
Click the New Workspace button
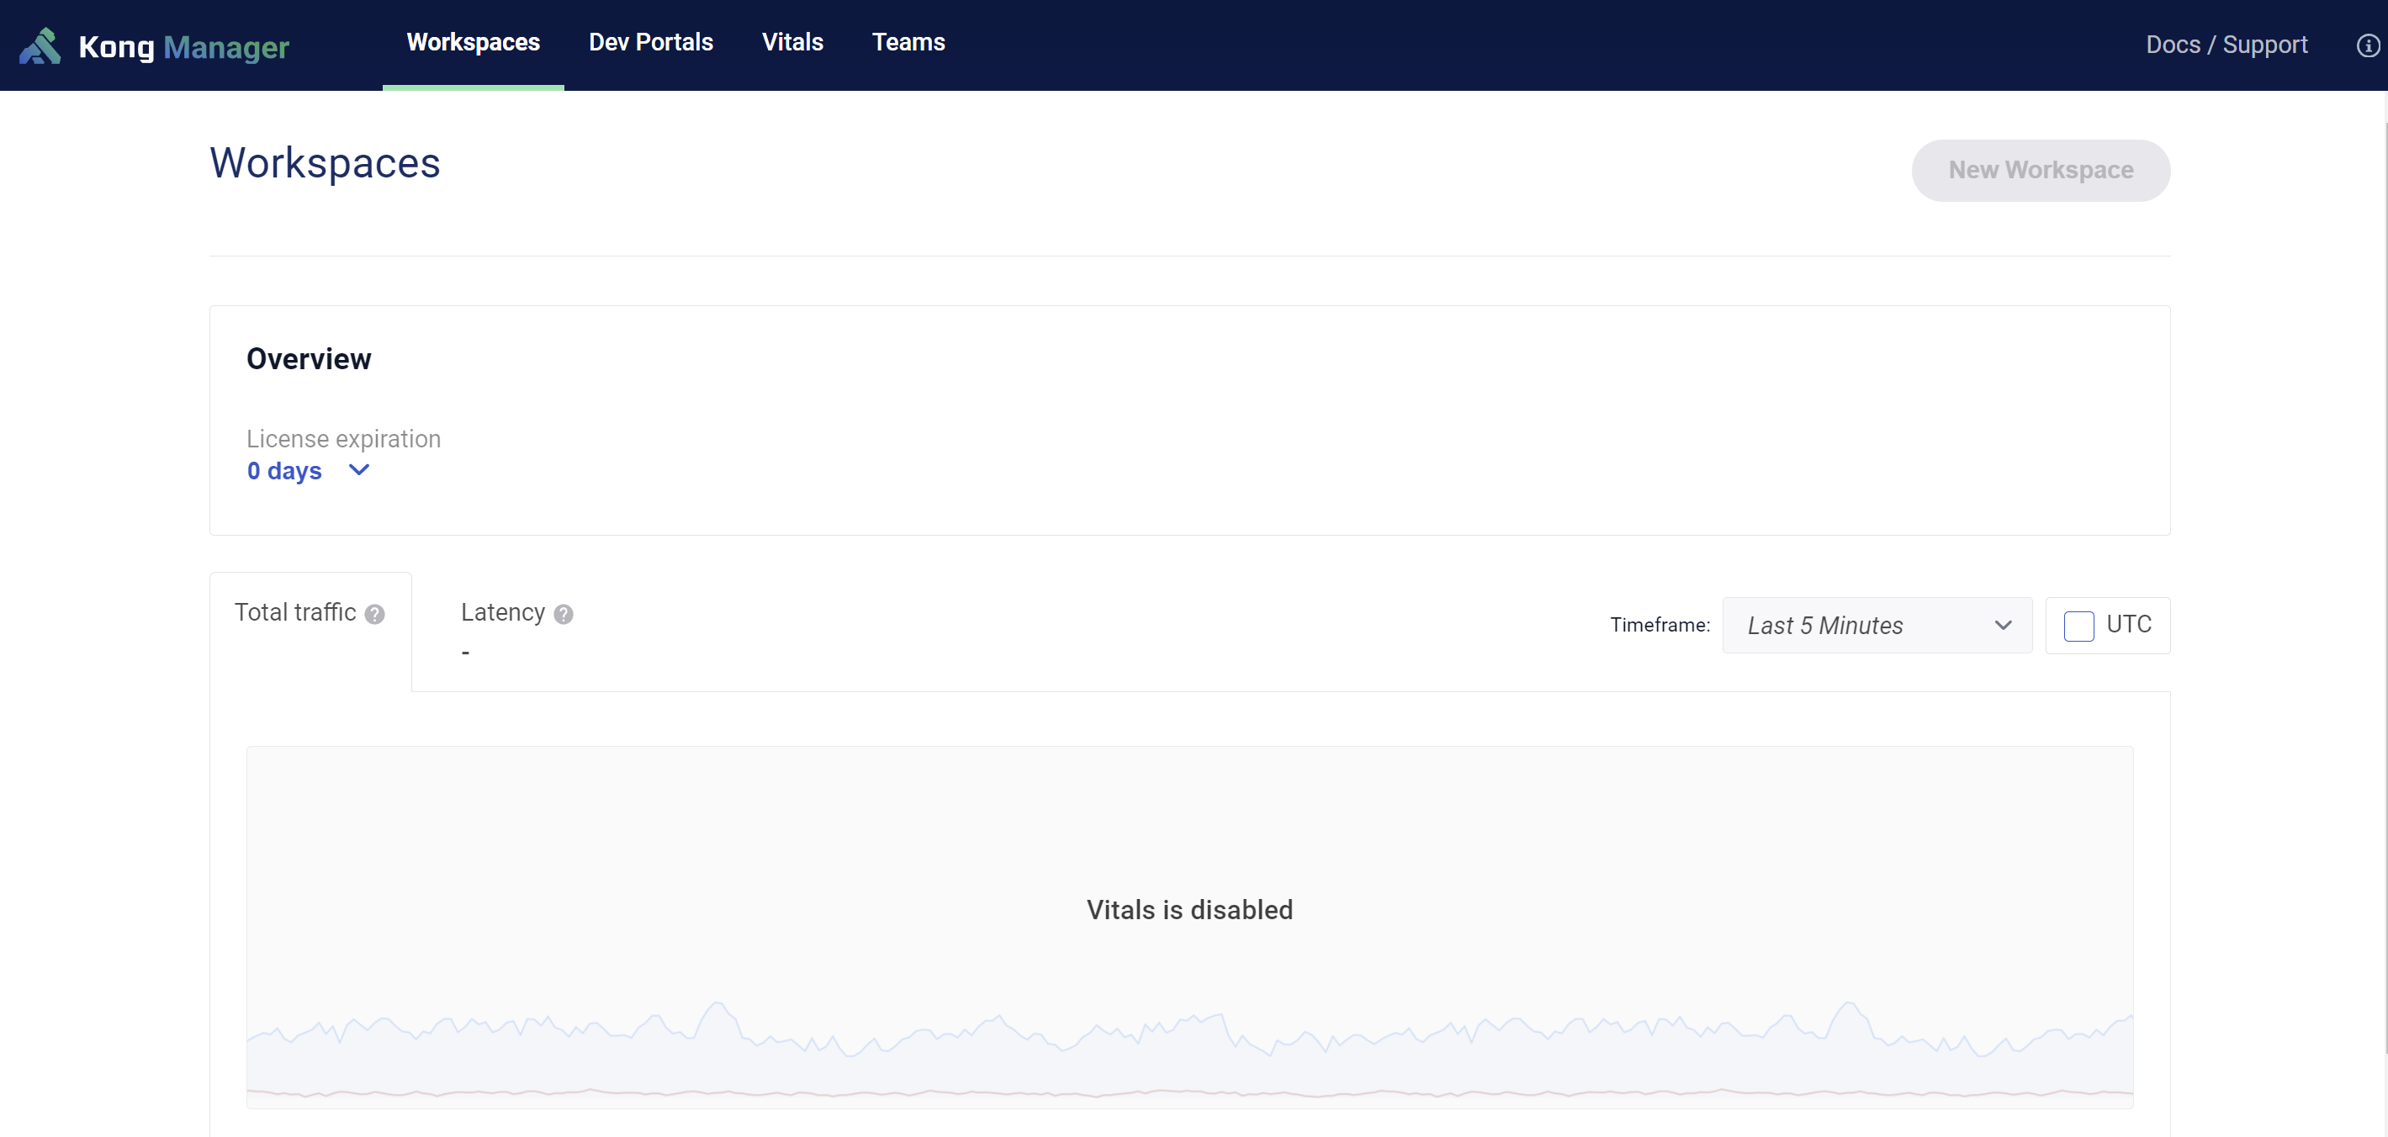click(2040, 171)
